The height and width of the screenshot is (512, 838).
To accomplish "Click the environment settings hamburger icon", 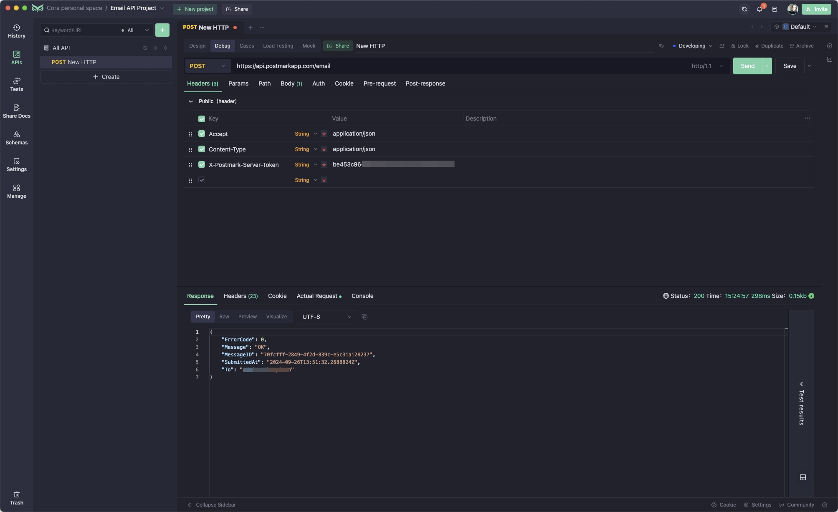I will [826, 27].
